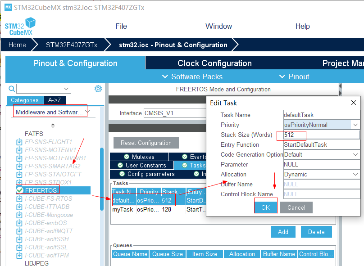Select the myTask row in Tasks table
The image size is (364, 266).
click(159, 210)
